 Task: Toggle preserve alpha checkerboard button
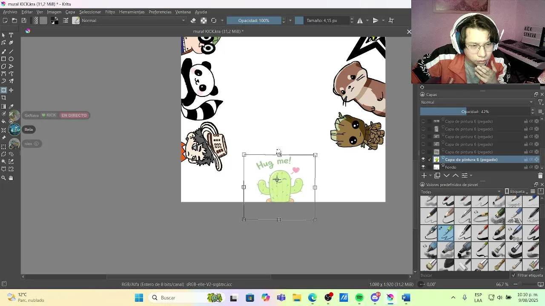[204, 20]
